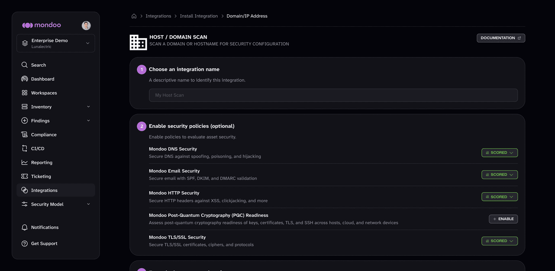Expand the Inventory submenu chevron

pyautogui.click(x=88, y=107)
